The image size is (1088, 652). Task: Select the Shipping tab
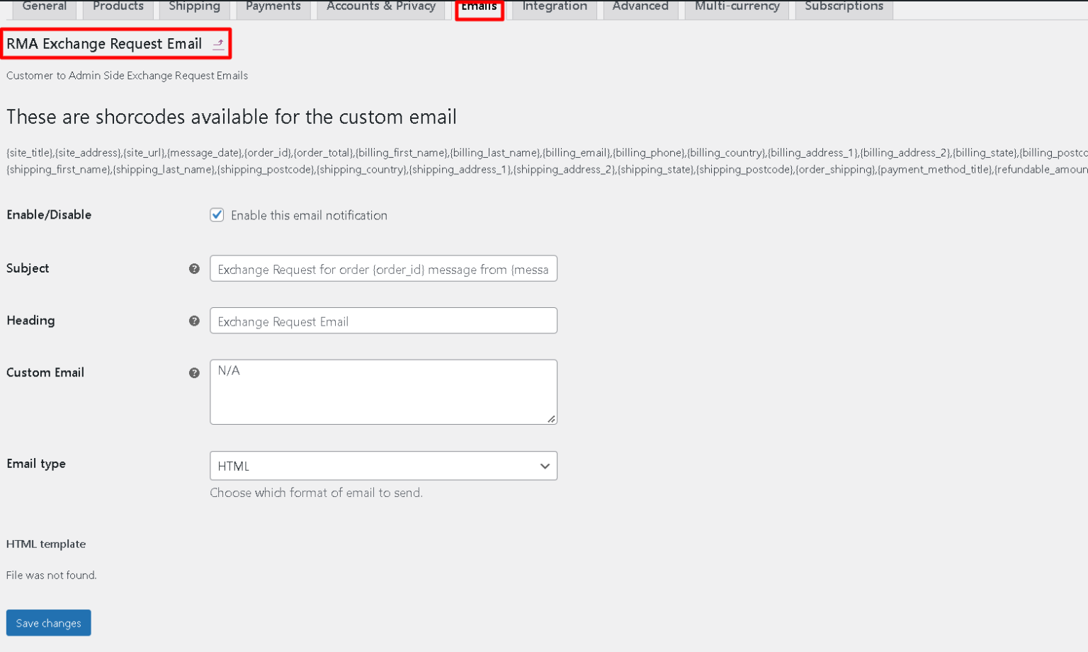194,6
